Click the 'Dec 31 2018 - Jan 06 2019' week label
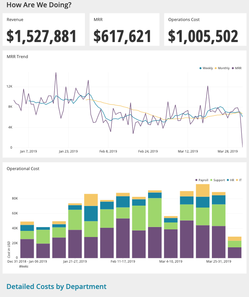This screenshot has height=297, width=249. point(27,261)
